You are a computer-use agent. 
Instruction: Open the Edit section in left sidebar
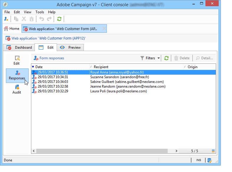point(17,60)
